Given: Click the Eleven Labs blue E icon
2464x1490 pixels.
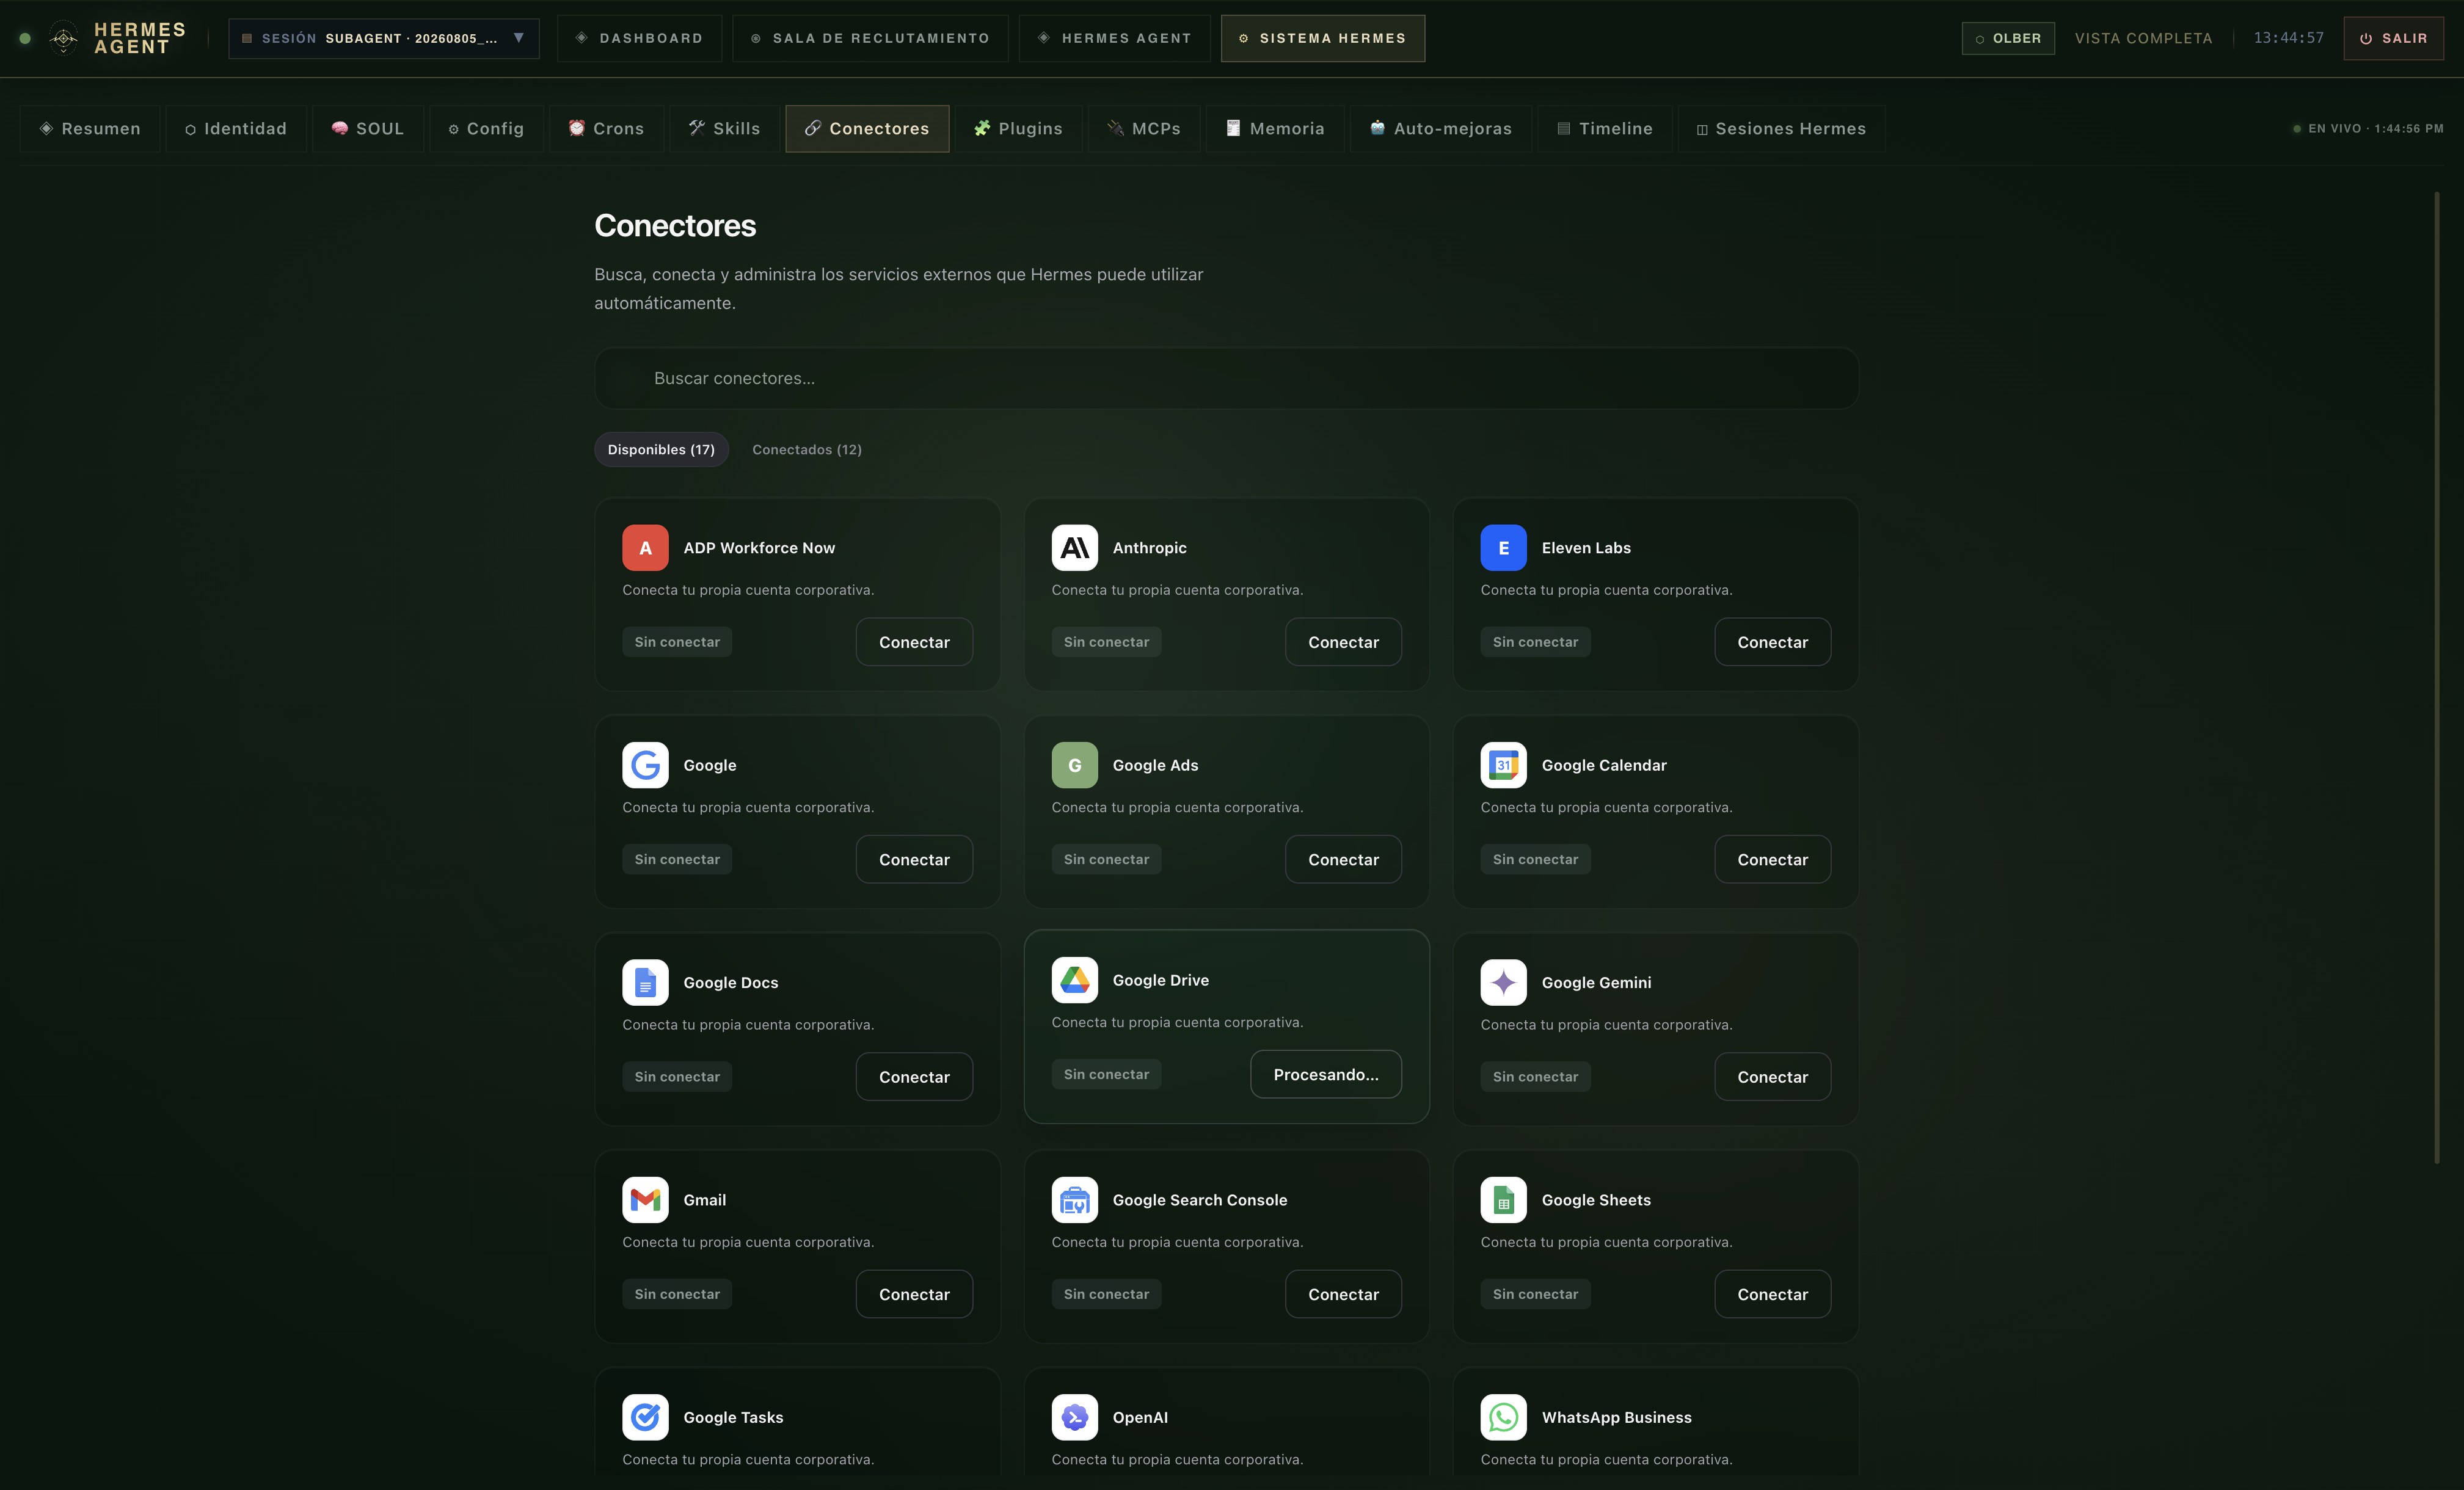Looking at the screenshot, I should click(1503, 547).
